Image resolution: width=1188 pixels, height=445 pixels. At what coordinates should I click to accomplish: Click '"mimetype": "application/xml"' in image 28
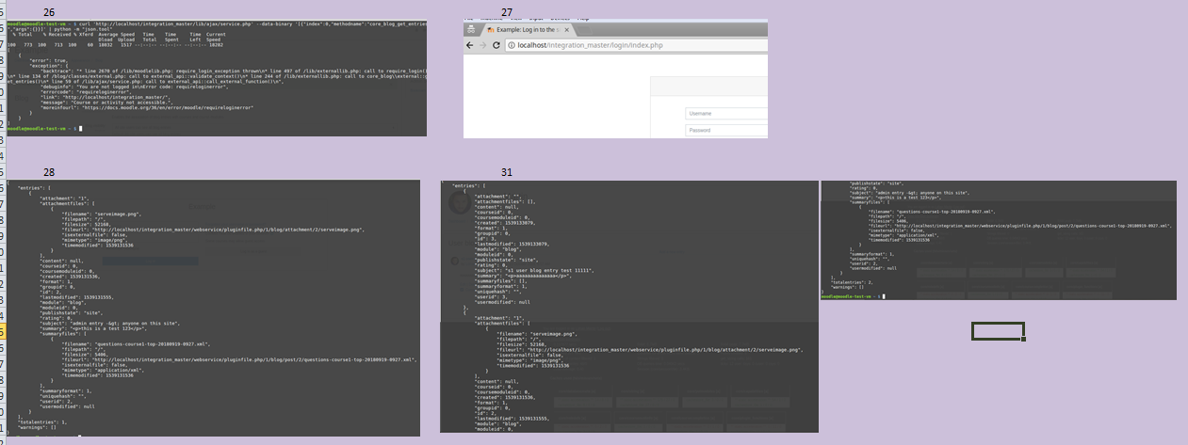[103, 370]
